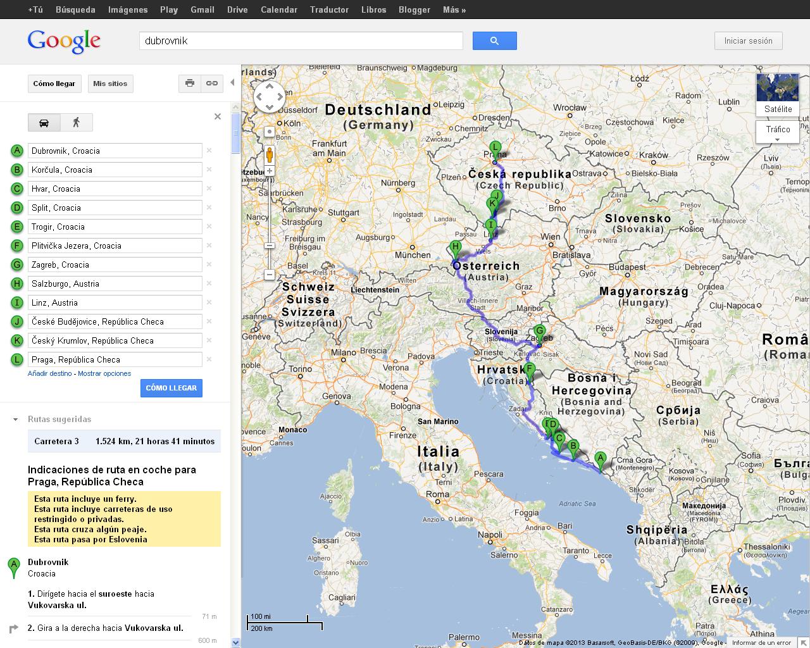The width and height of the screenshot is (810, 648).
Task: Click map marker B near Korčula
Action: click(573, 449)
